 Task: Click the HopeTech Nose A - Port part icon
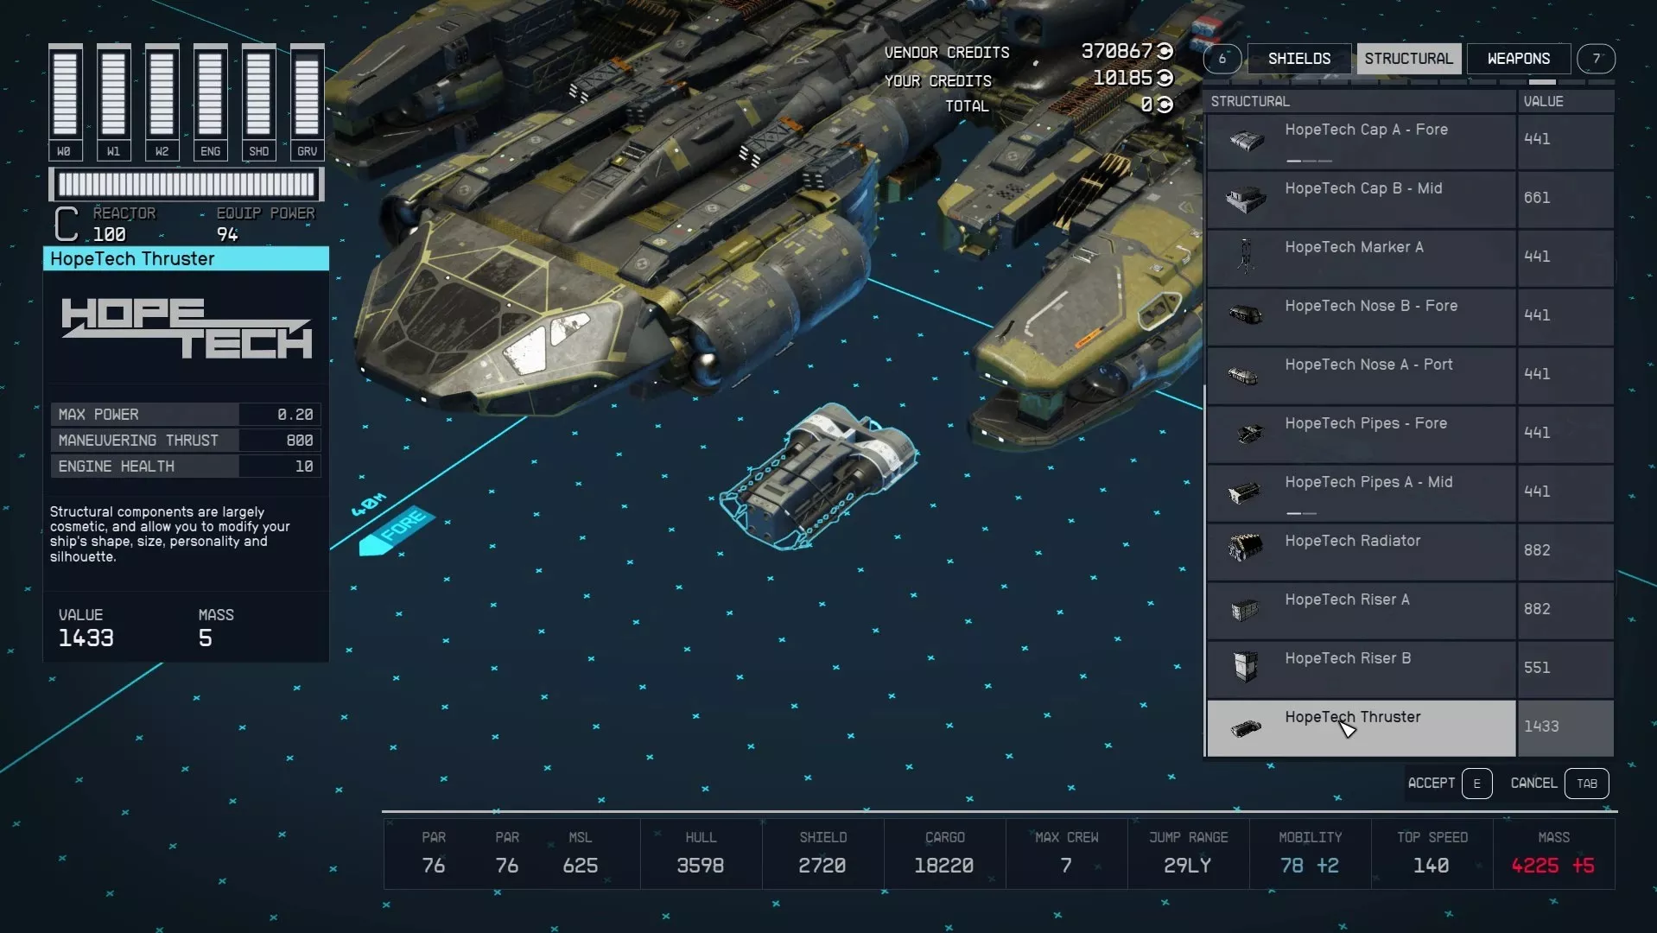pos(1244,375)
